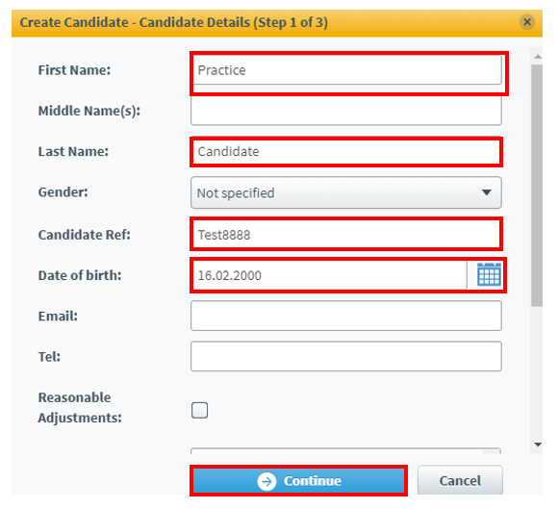Close the Create Candidate dialog

coord(527,22)
